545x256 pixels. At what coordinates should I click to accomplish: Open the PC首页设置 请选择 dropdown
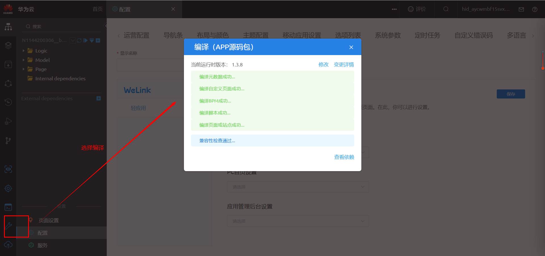298,187
